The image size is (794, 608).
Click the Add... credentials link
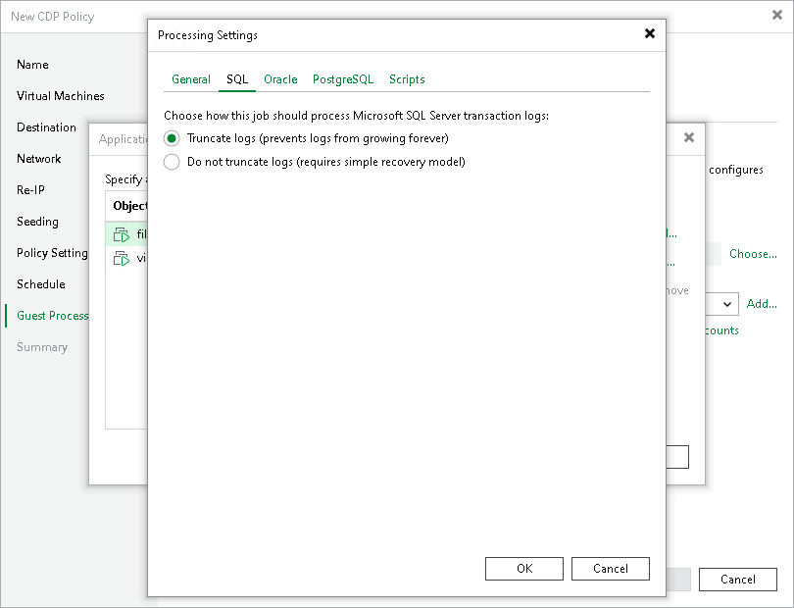pos(762,303)
